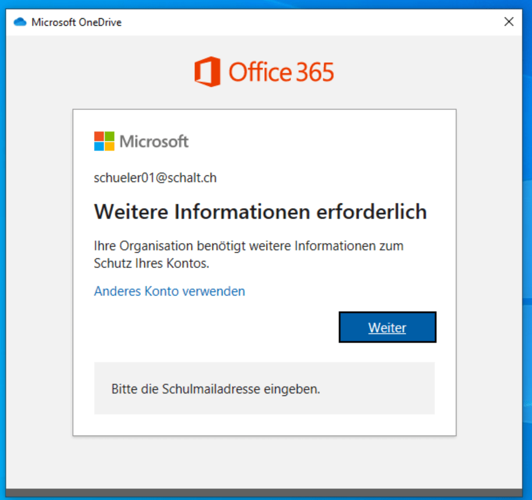Click the gray Microsoft wordmark text
Viewport: 532px width, 500px height.
coord(154,141)
